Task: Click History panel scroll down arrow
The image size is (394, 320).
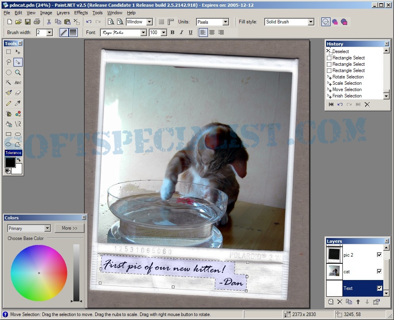Action: point(386,96)
